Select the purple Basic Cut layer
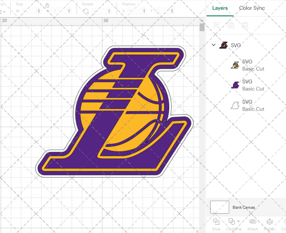 coord(249,85)
